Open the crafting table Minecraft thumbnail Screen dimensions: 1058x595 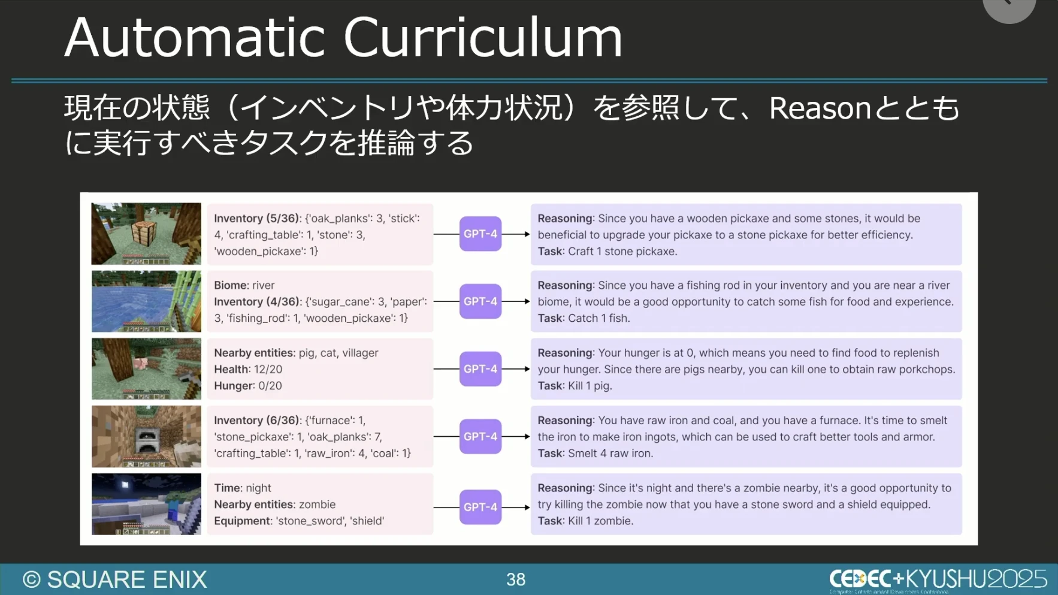146,234
